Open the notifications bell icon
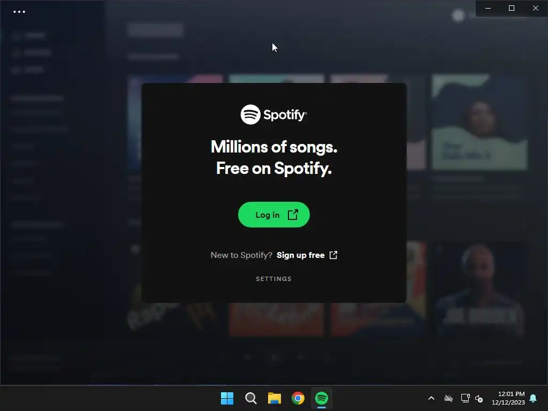The width and height of the screenshot is (548, 411). click(x=534, y=398)
